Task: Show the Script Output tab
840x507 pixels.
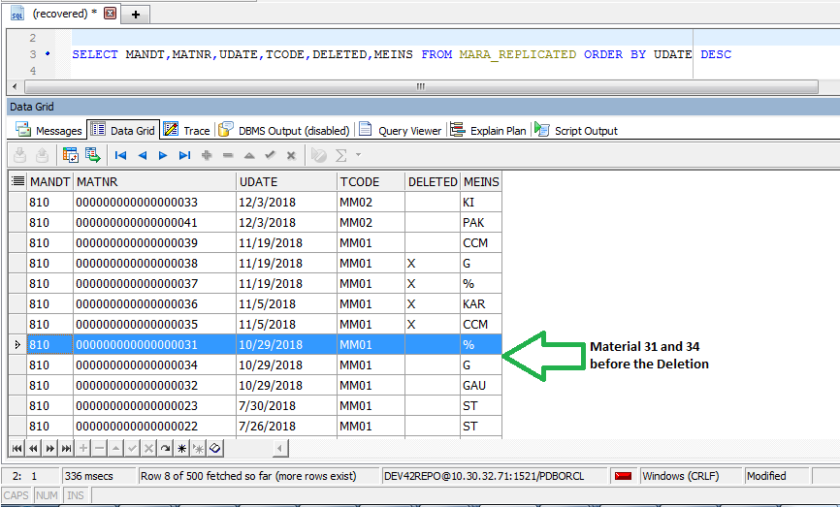Action: pos(576,130)
